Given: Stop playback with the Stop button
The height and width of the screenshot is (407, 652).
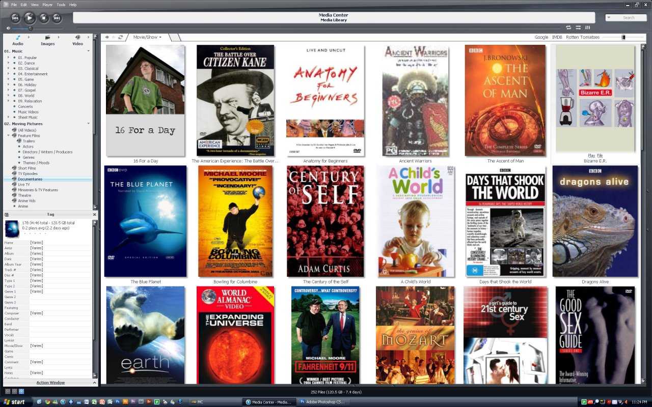Looking at the screenshot, I should (44, 18).
